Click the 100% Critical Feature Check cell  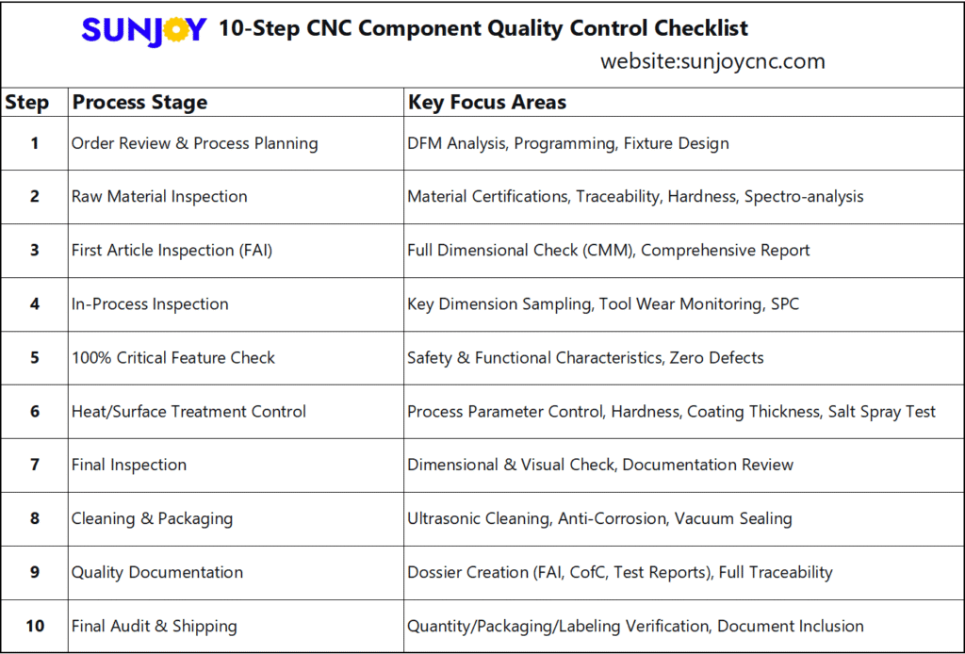173,358
